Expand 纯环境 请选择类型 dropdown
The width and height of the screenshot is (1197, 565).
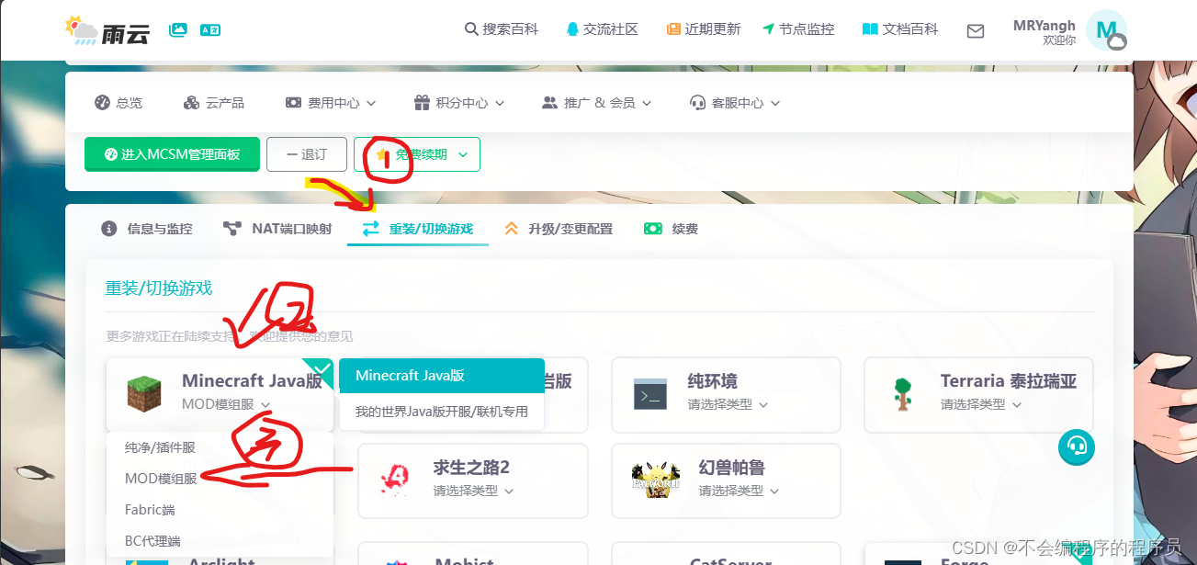728,404
